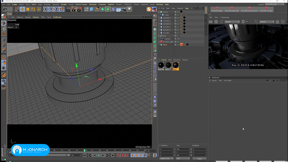Screen dimensions: 288x162
Task: Select Cylinder.5 in Object Manager
Action: coord(167,18)
